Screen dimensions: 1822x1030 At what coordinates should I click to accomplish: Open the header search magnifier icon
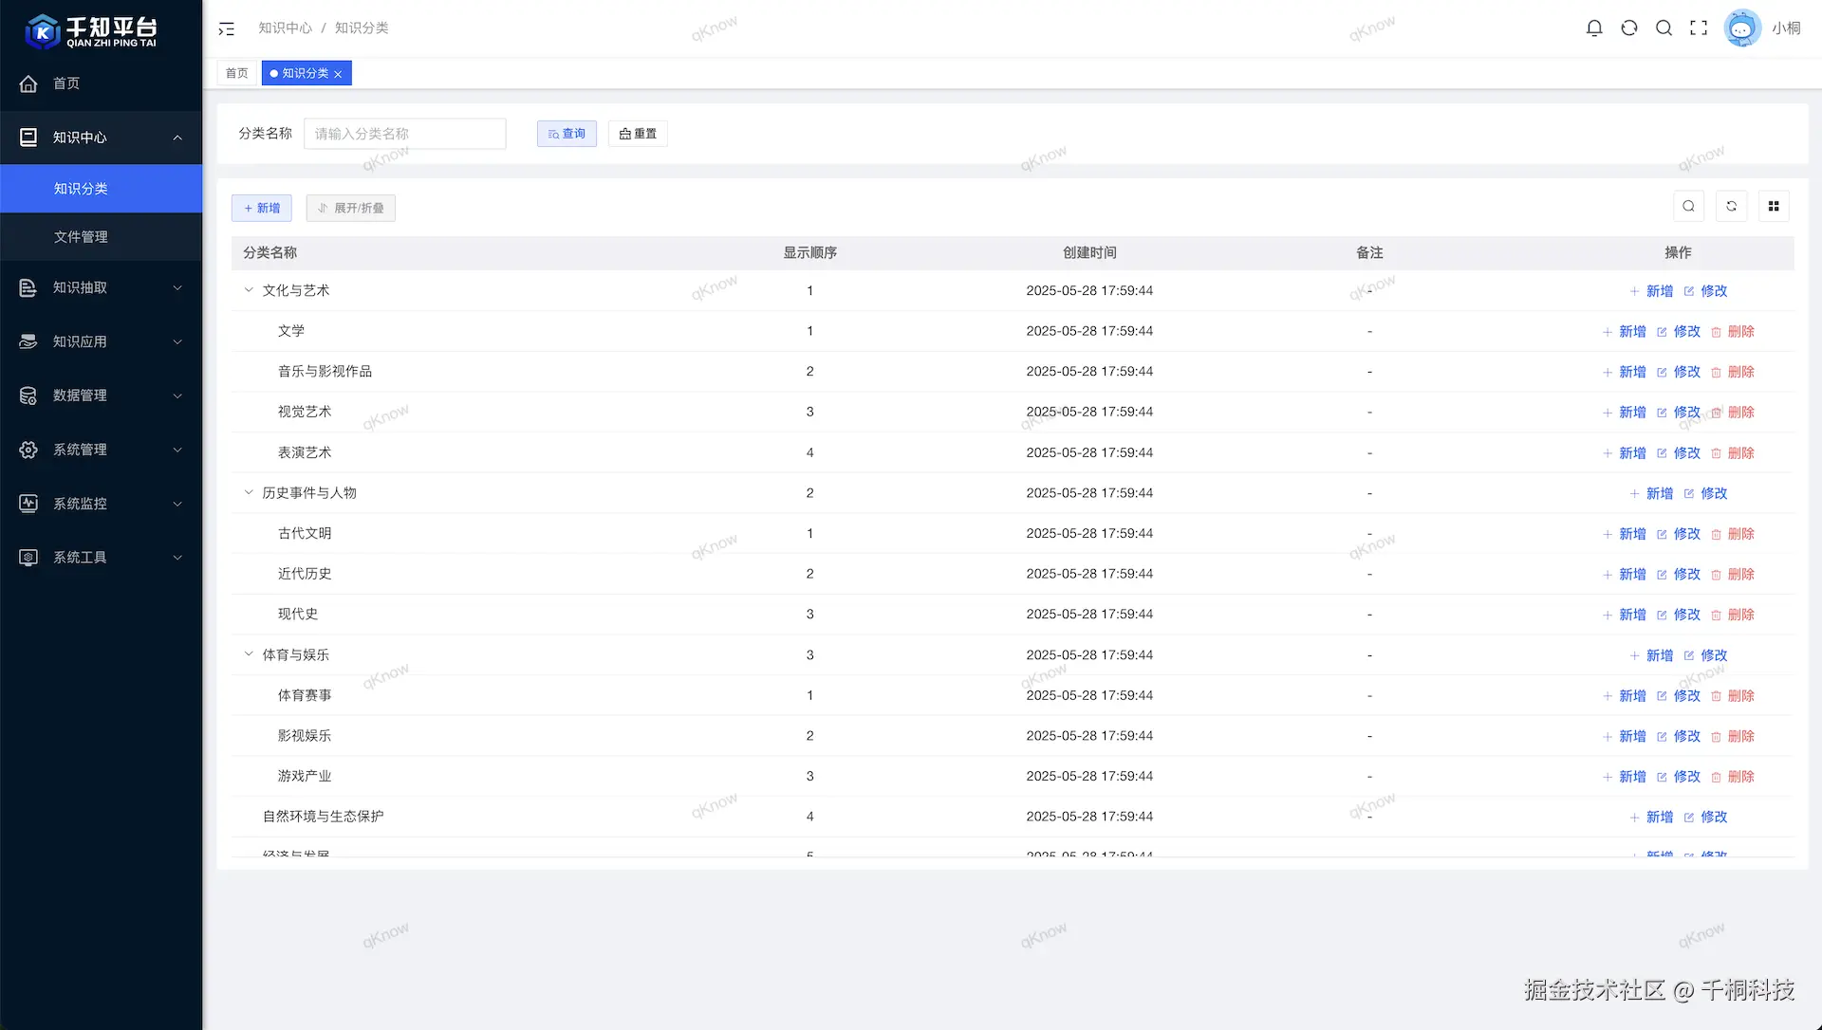[1664, 28]
